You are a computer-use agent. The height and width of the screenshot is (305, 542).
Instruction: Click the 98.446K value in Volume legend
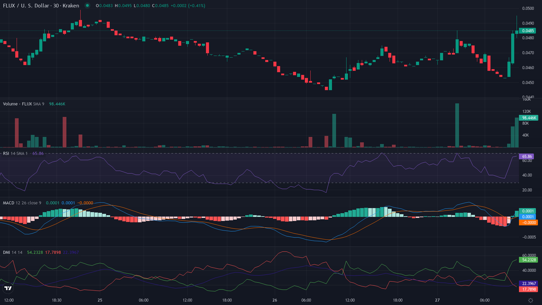57,104
